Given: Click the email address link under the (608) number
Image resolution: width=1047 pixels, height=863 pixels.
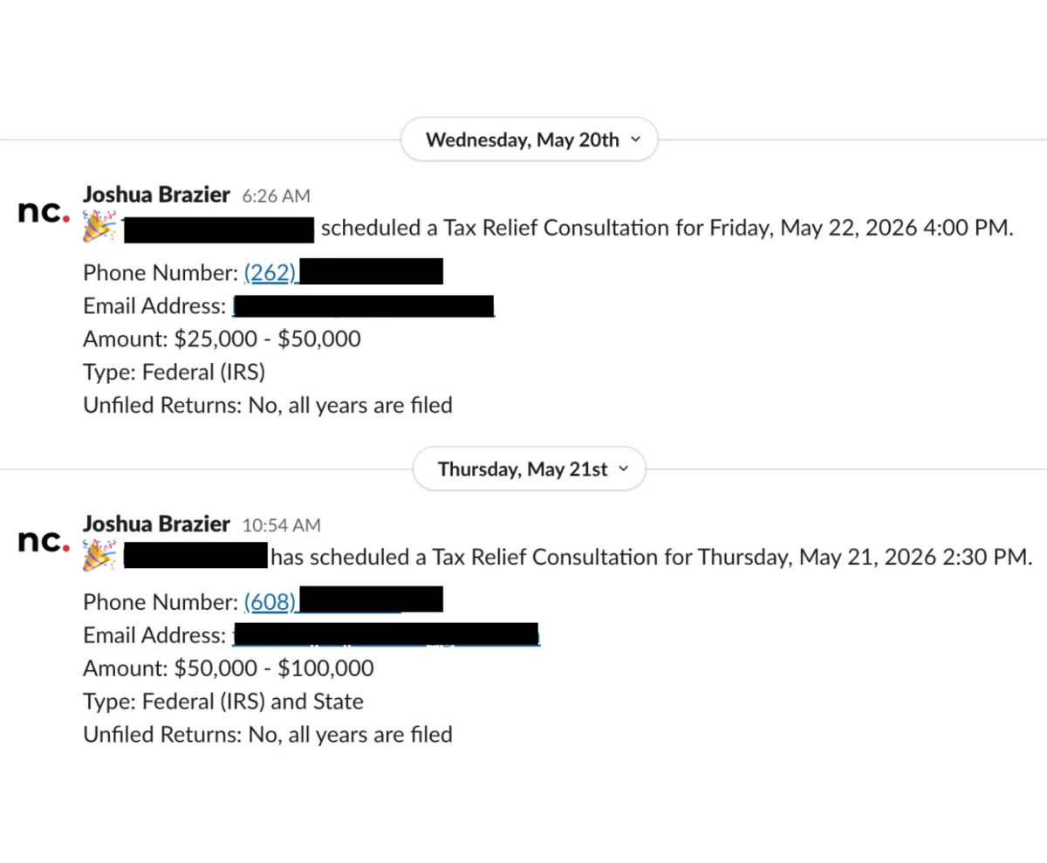Looking at the screenshot, I should (x=386, y=636).
